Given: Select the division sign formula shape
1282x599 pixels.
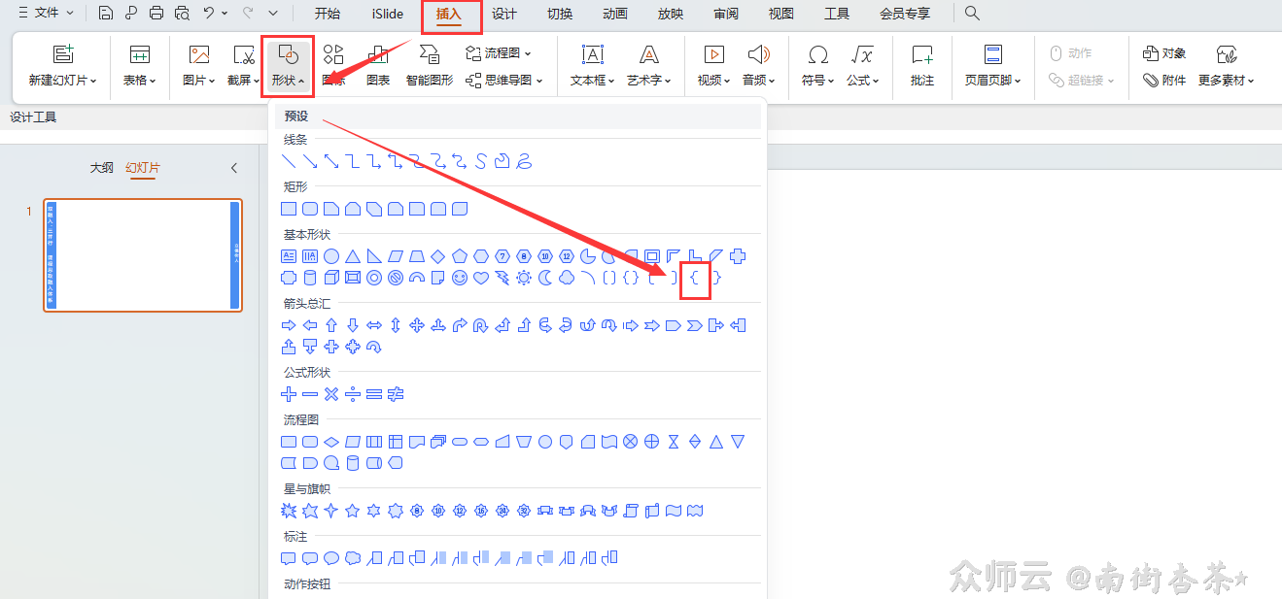Looking at the screenshot, I should click(x=353, y=394).
